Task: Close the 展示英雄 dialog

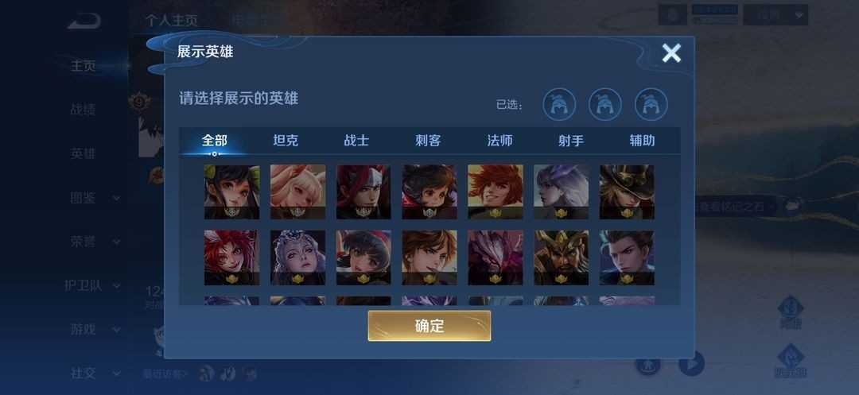Action: pos(671,53)
